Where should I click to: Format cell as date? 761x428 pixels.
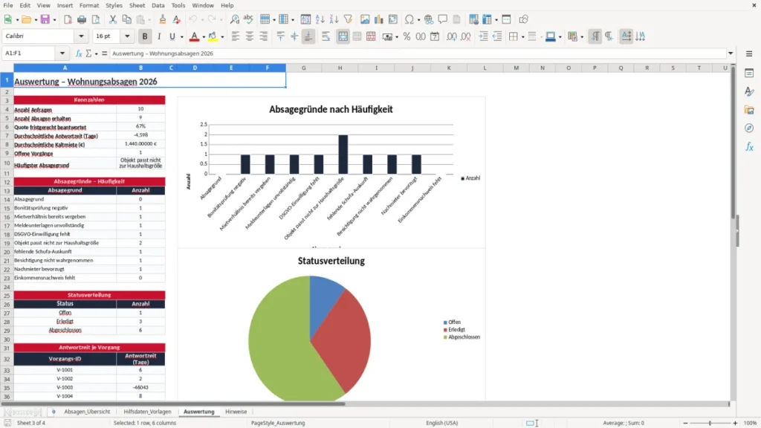point(435,36)
